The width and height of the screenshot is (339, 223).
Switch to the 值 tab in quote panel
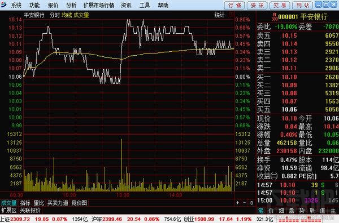[x=323, y=211]
